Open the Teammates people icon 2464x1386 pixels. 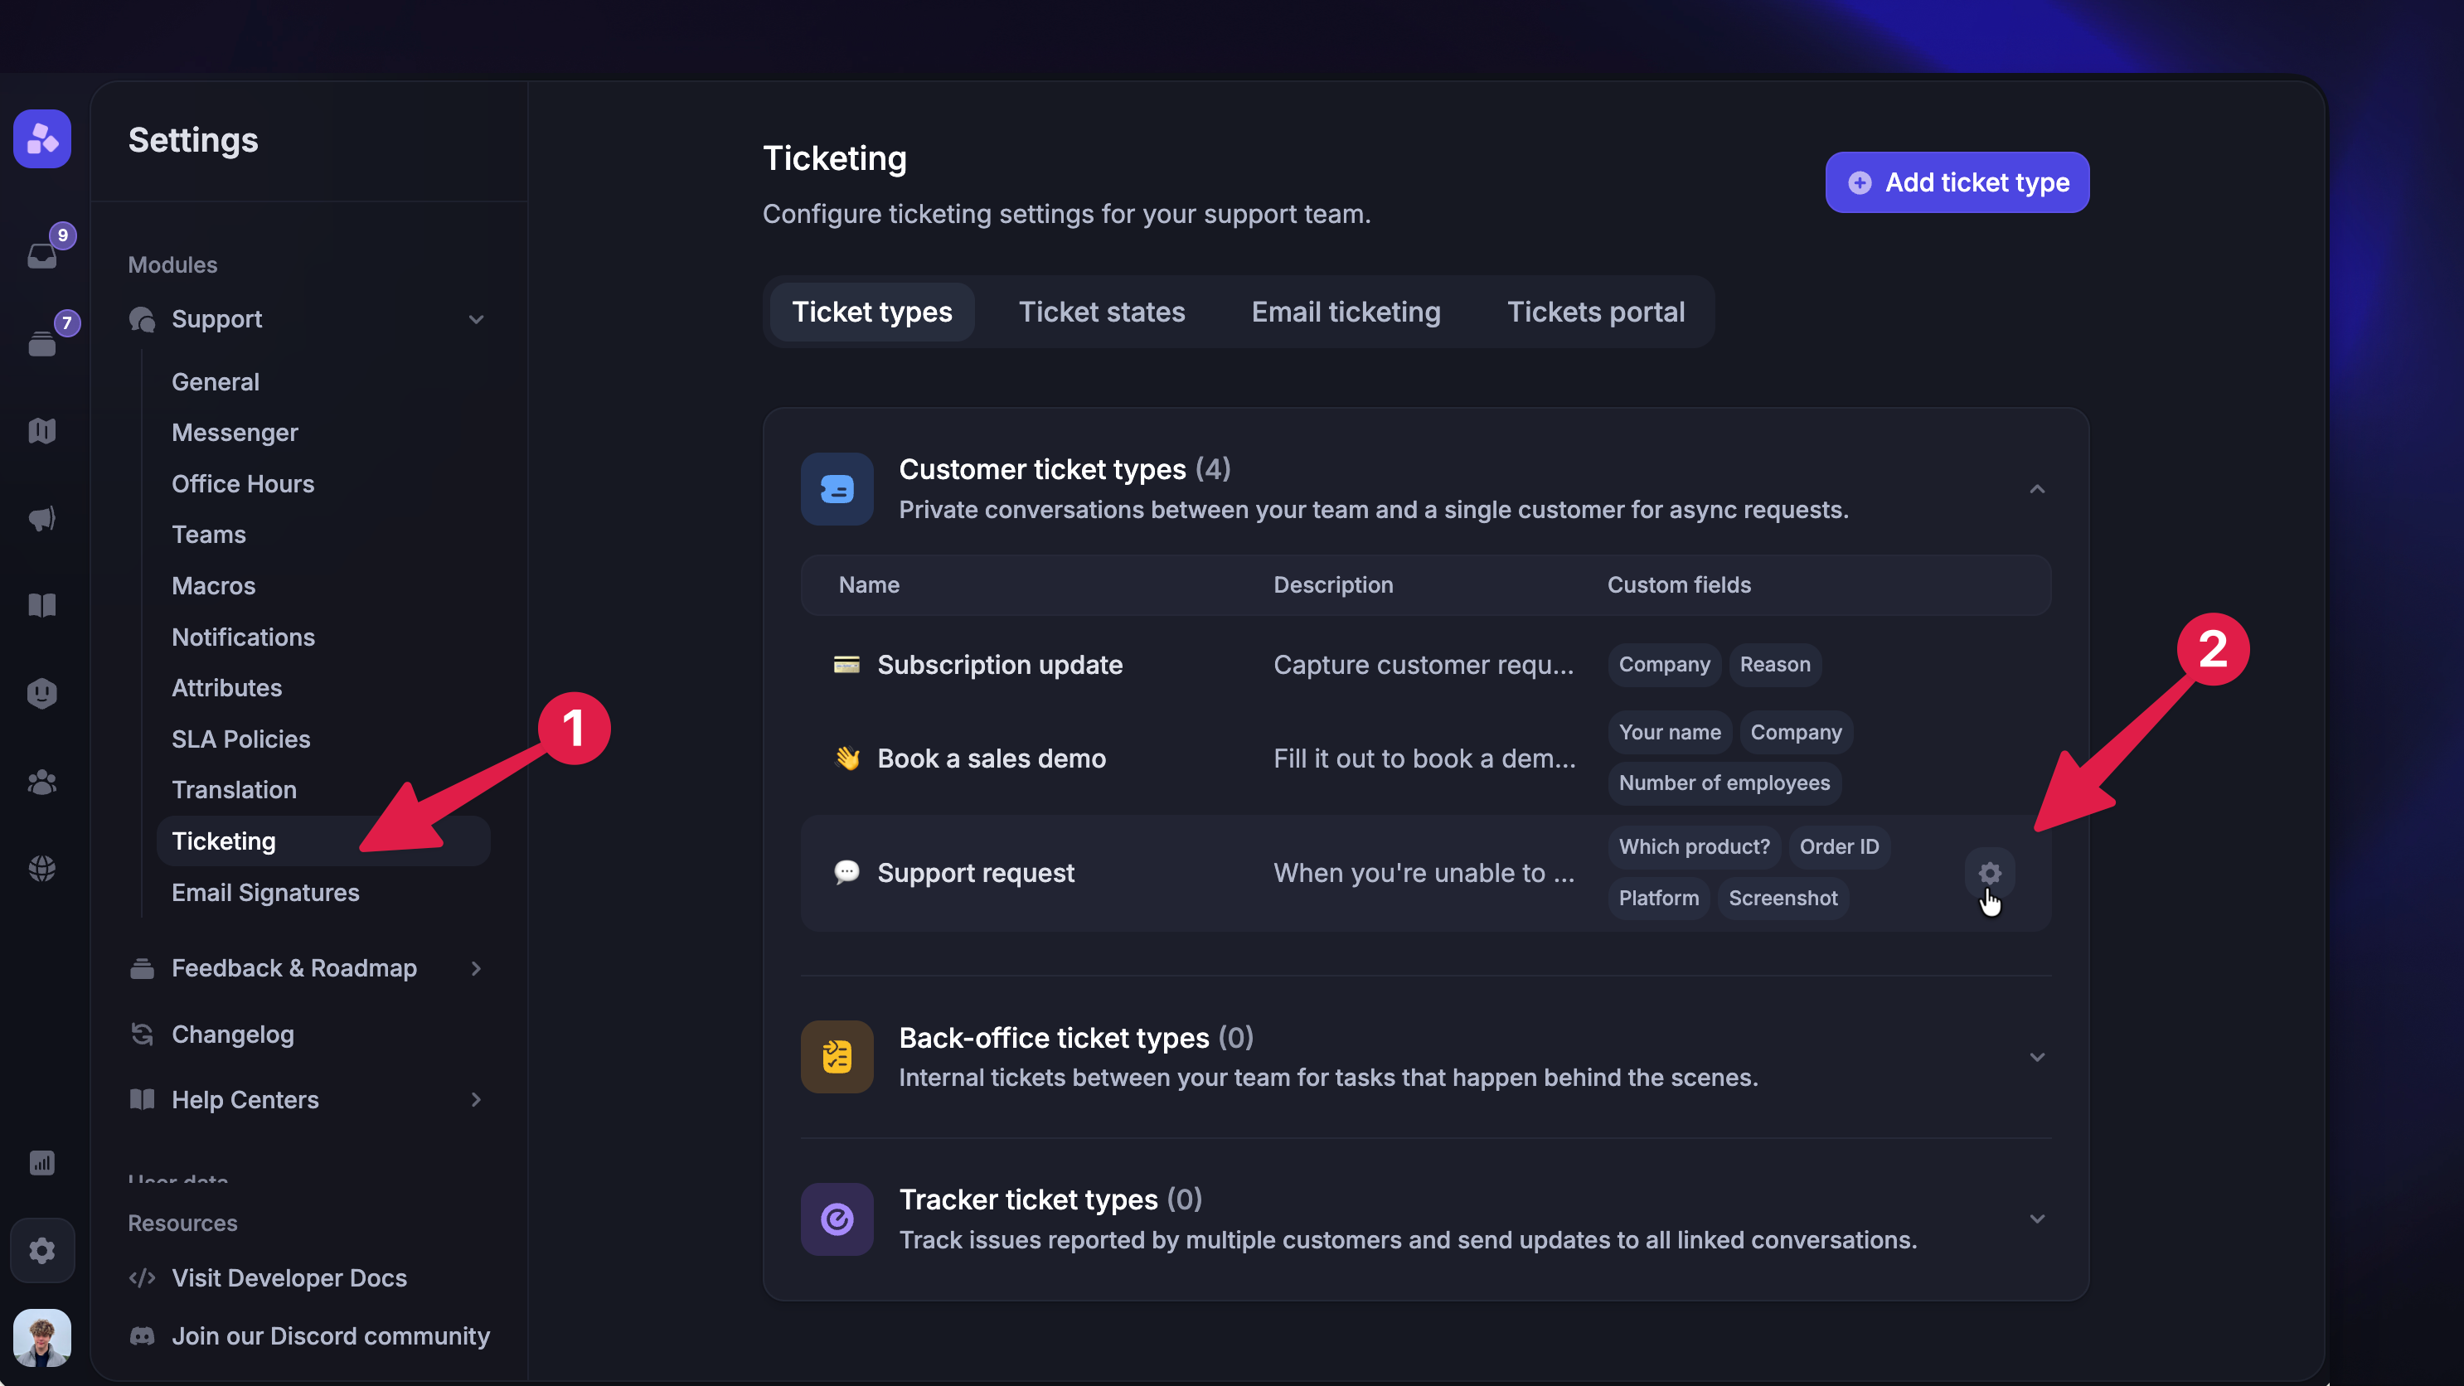tap(41, 782)
